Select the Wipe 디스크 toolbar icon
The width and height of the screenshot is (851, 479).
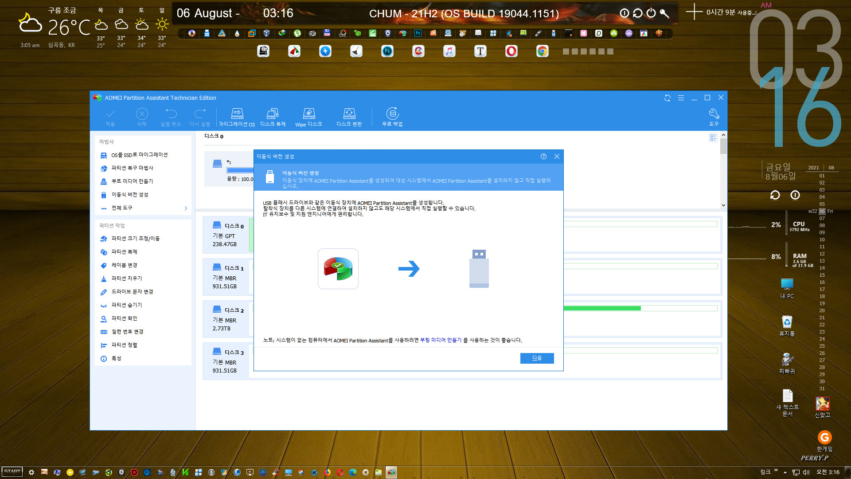tap(308, 117)
